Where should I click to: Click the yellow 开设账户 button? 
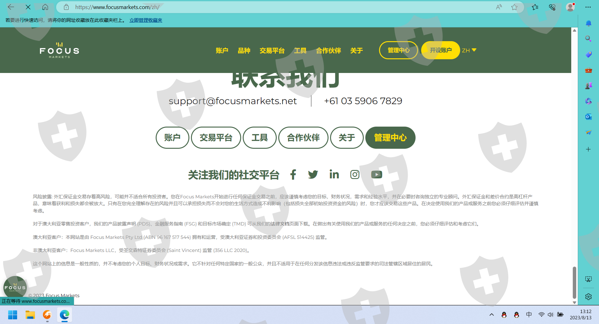[x=441, y=50]
